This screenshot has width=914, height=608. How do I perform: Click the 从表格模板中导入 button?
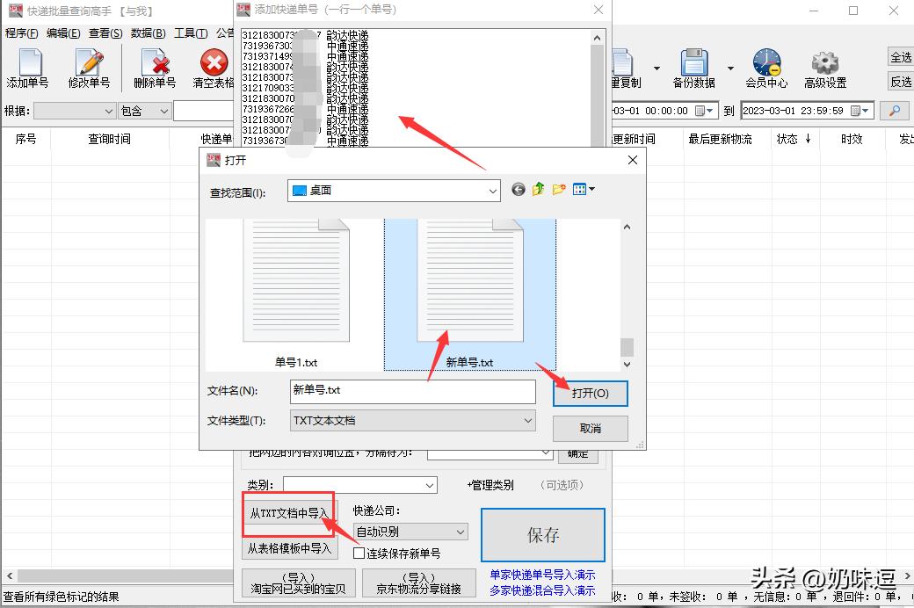pyautogui.click(x=289, y=548)
